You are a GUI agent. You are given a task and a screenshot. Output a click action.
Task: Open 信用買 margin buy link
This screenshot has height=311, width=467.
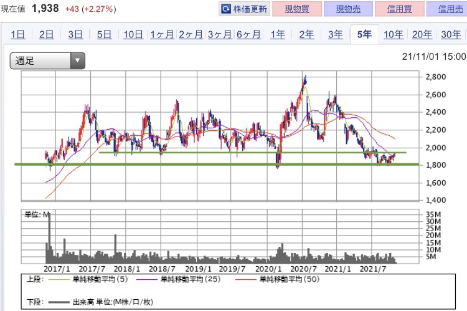(399, 9)
